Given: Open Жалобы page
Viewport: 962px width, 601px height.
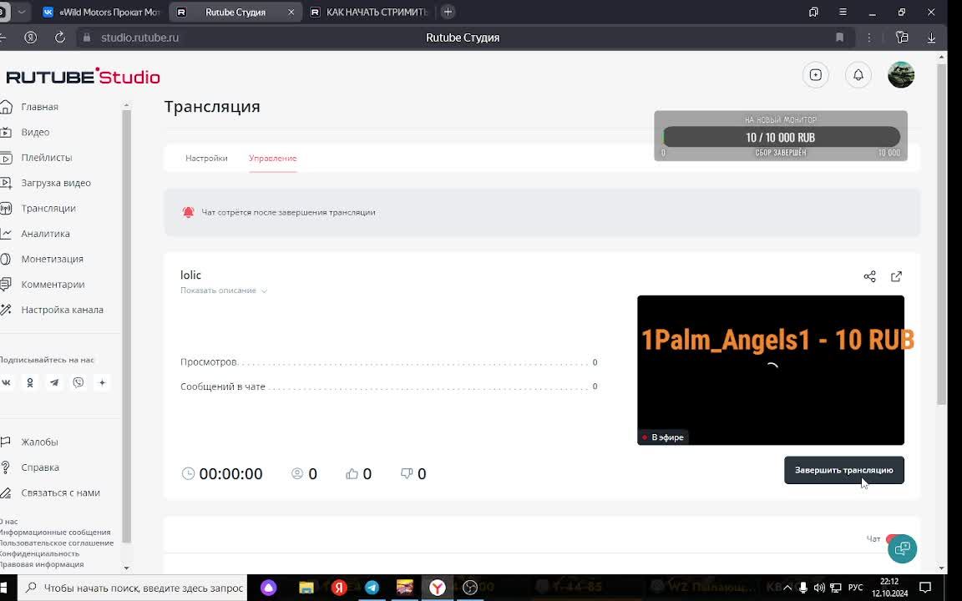Looking at the screenshot, I should (x=39, y=442).
